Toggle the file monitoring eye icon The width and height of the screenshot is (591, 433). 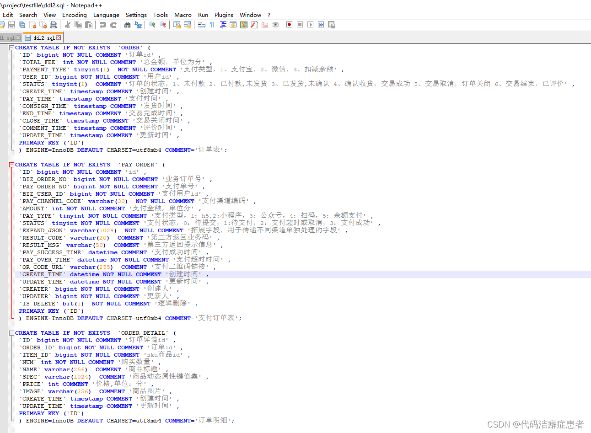coord(275,25)
